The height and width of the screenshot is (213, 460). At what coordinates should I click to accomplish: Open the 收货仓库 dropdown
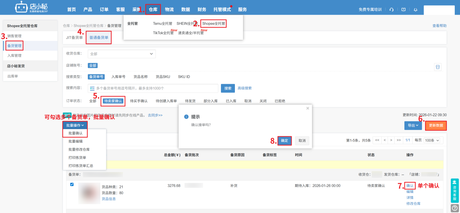[x=122, y=54]
